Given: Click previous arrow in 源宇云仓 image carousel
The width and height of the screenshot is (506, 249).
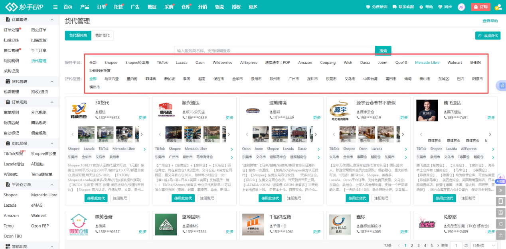Looking at the screenshot, I should tap(334, 134).
